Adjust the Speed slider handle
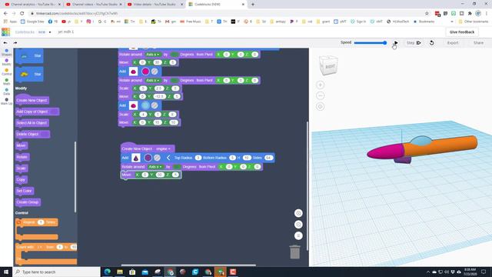The image size is (492, 277). (x=384, y=43)
